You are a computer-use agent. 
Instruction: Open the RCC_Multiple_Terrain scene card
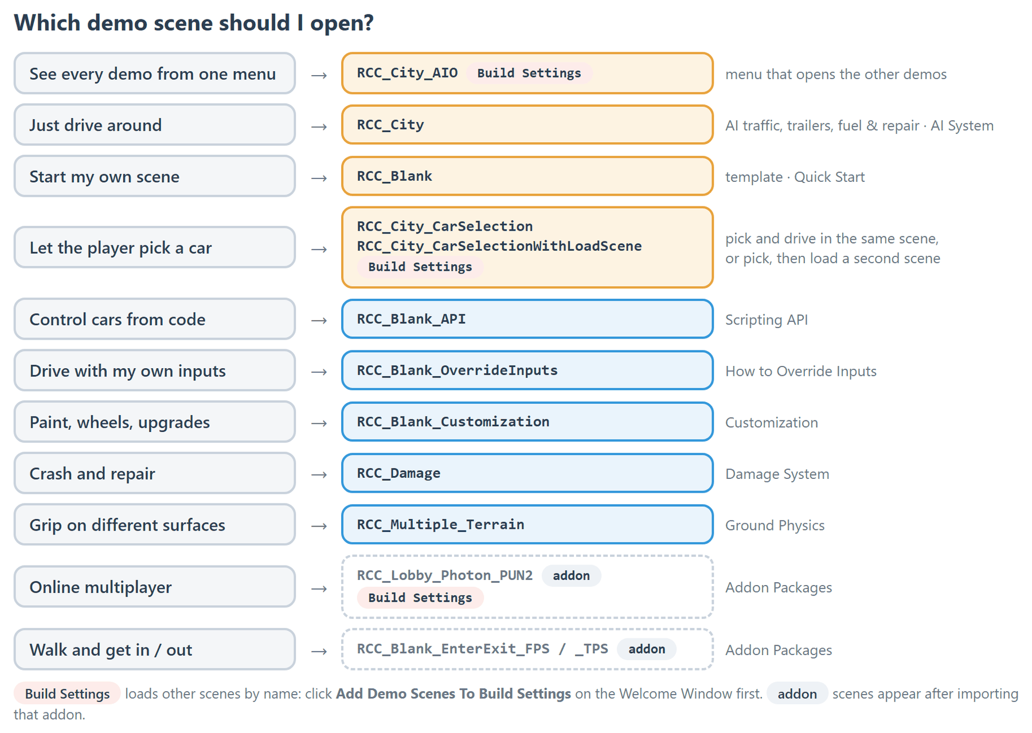tap(527, 524)
